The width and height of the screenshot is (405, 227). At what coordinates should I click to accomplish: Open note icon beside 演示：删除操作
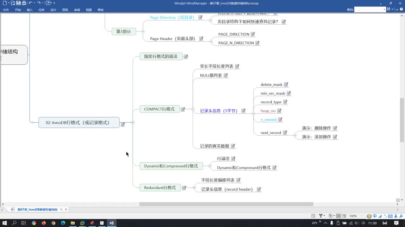pyautogui.click(x=335, y=128)
